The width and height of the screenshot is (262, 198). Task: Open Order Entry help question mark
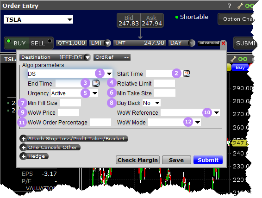[230, 6]
